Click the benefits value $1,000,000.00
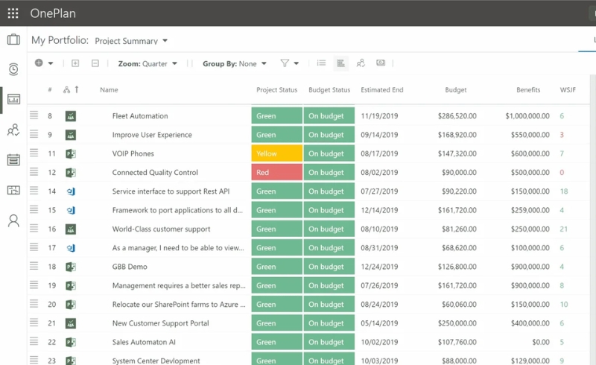596x365 pixels. (527, 116)
